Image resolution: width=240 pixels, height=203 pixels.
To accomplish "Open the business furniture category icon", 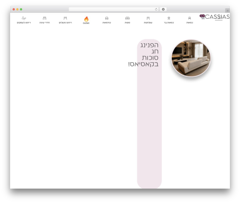I will 24,18.
